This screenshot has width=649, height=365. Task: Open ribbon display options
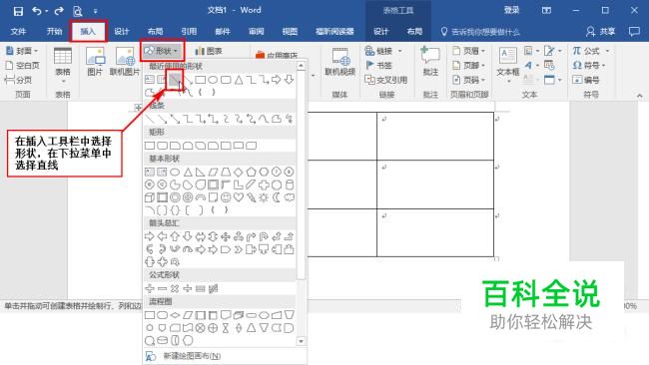[546, 11]
